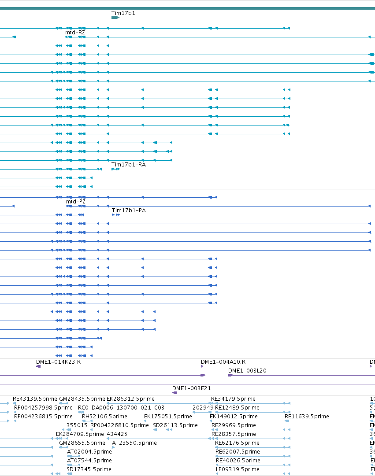Click the glyph under RE11639.5prime
Image resolution: width=375 pixels, height=476 pixels.
tap(287, 421)
